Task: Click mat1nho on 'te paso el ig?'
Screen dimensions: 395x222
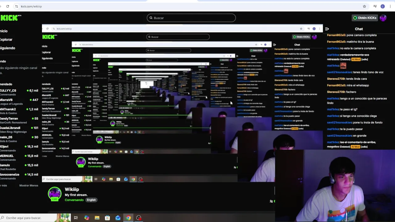Action: coord(333,109)
